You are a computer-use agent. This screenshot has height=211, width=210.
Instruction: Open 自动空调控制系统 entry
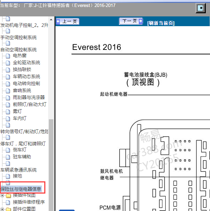[x=18, y=50]
